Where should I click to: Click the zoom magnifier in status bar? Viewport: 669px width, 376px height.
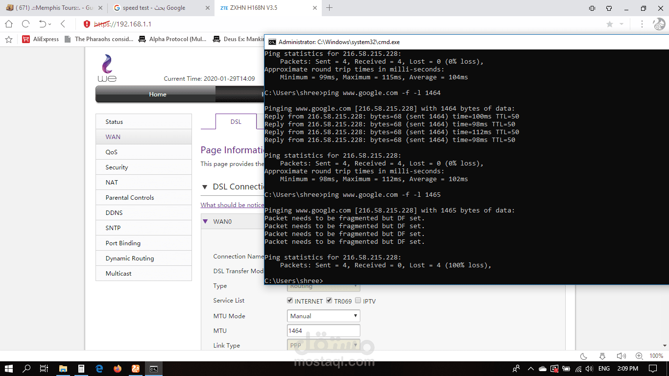[639, 356]
